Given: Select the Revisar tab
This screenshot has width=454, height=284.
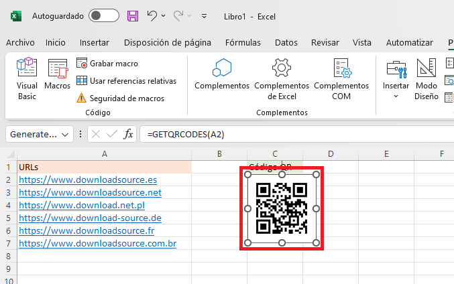Looking at the screenshot, I should click(x=325, y=42).
